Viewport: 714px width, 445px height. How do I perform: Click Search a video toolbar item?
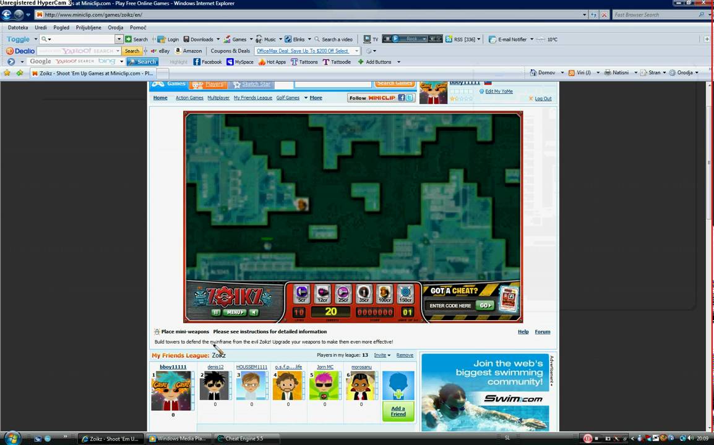click(333, 39)
